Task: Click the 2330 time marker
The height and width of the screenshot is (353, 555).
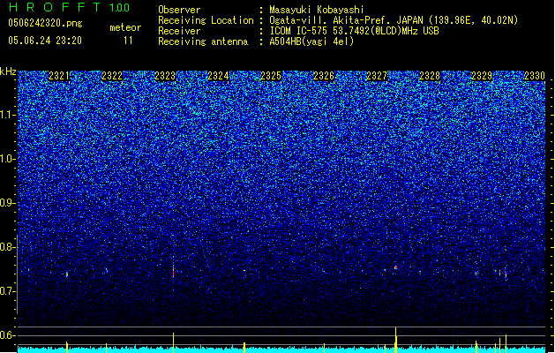Action: point(535,76)
